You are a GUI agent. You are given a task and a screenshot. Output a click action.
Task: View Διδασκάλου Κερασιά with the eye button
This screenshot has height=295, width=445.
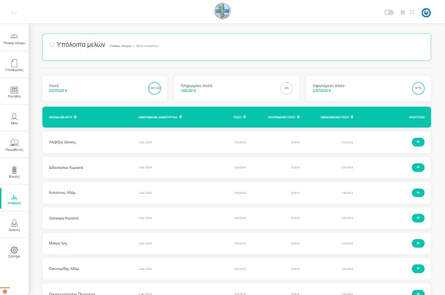click(418, 167)
